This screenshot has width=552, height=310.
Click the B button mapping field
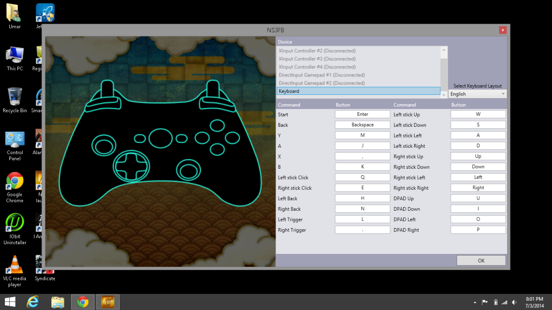click(362, 167)
